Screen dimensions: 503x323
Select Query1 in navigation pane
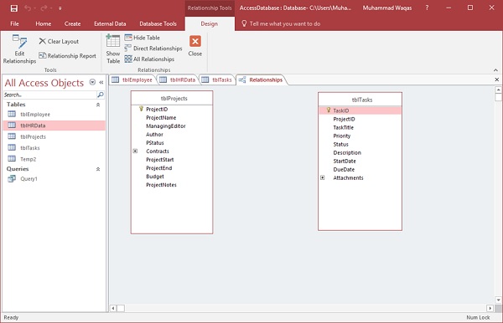pos(54,178)
